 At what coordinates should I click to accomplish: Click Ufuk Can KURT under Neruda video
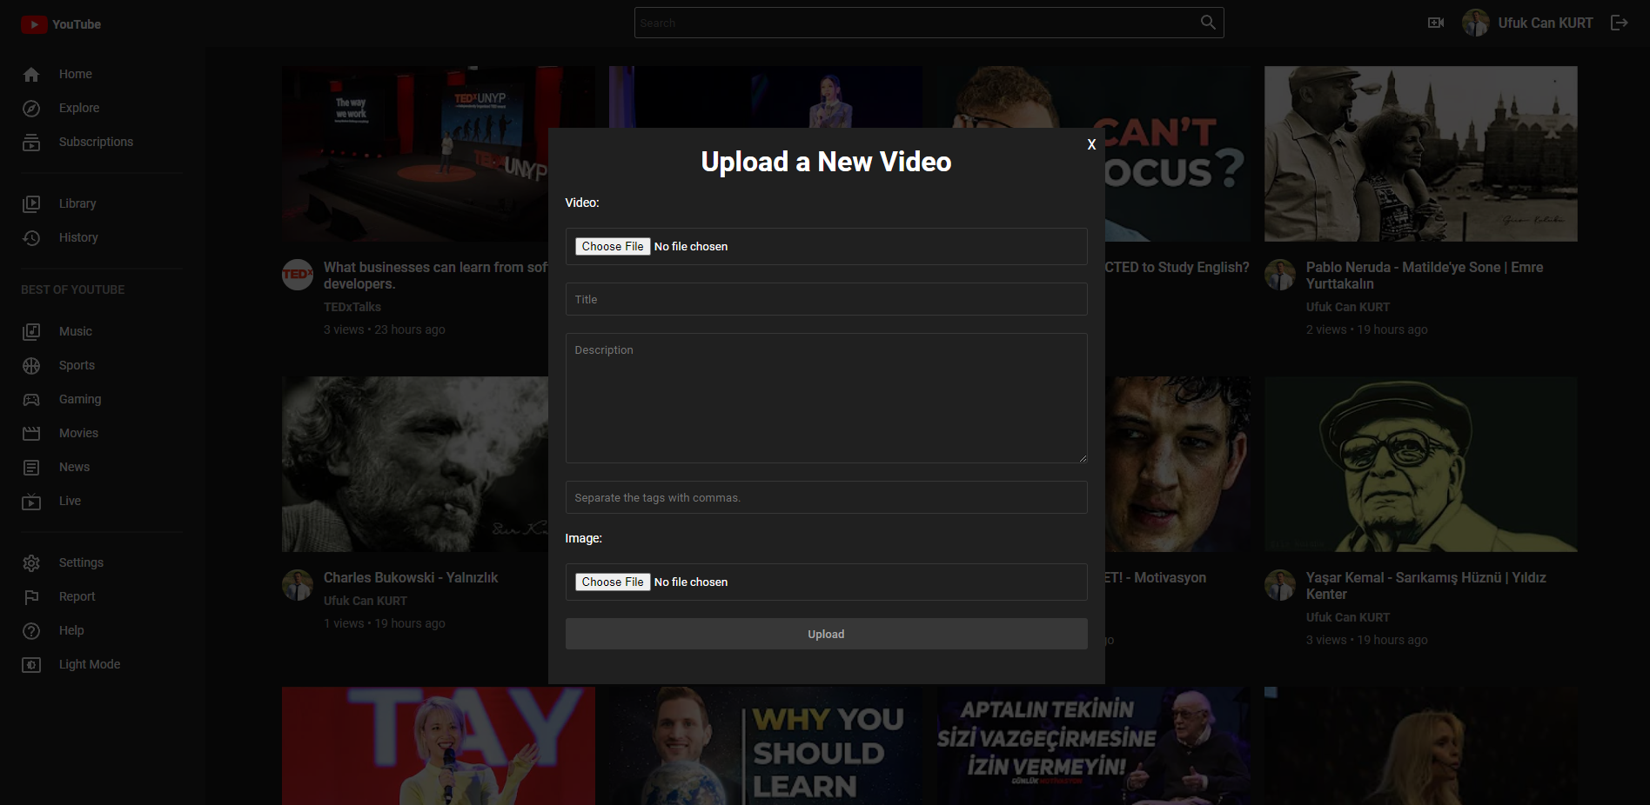[1348, 307]
